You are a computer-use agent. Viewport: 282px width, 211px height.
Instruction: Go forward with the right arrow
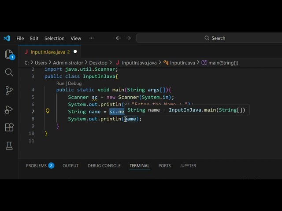coord(128,38)
